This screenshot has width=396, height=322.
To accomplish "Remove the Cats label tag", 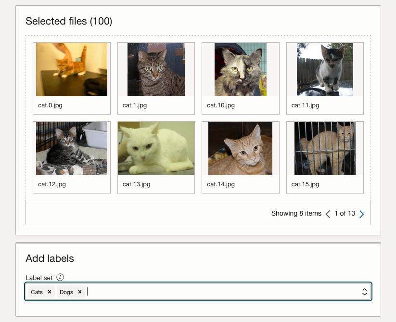I will click(50, 292).
